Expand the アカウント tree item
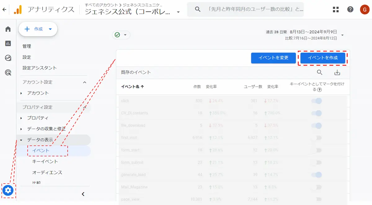372x205 pixels. click(21, 93)
